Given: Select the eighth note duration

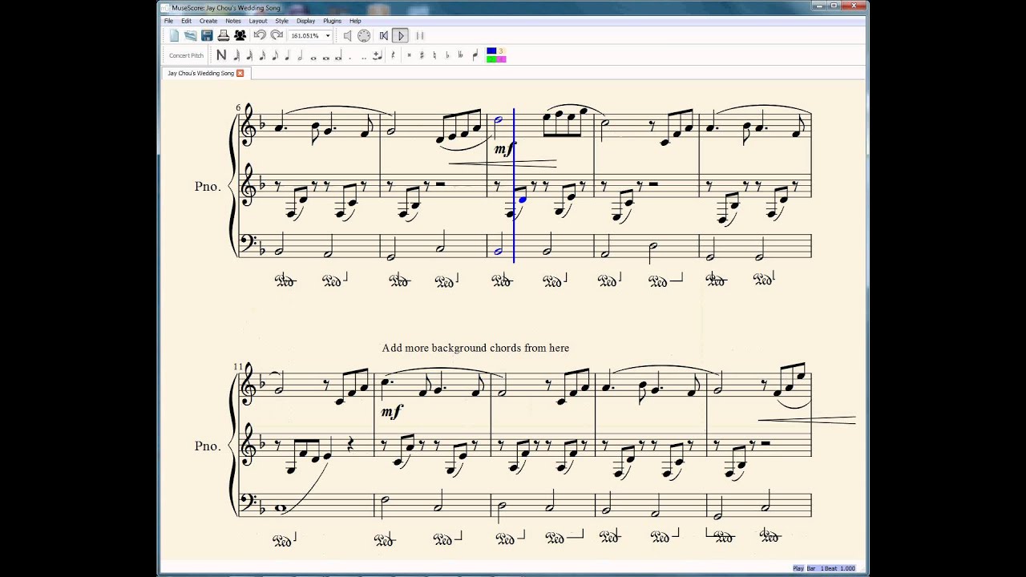Looking at the screenshot, I should 275,55.
